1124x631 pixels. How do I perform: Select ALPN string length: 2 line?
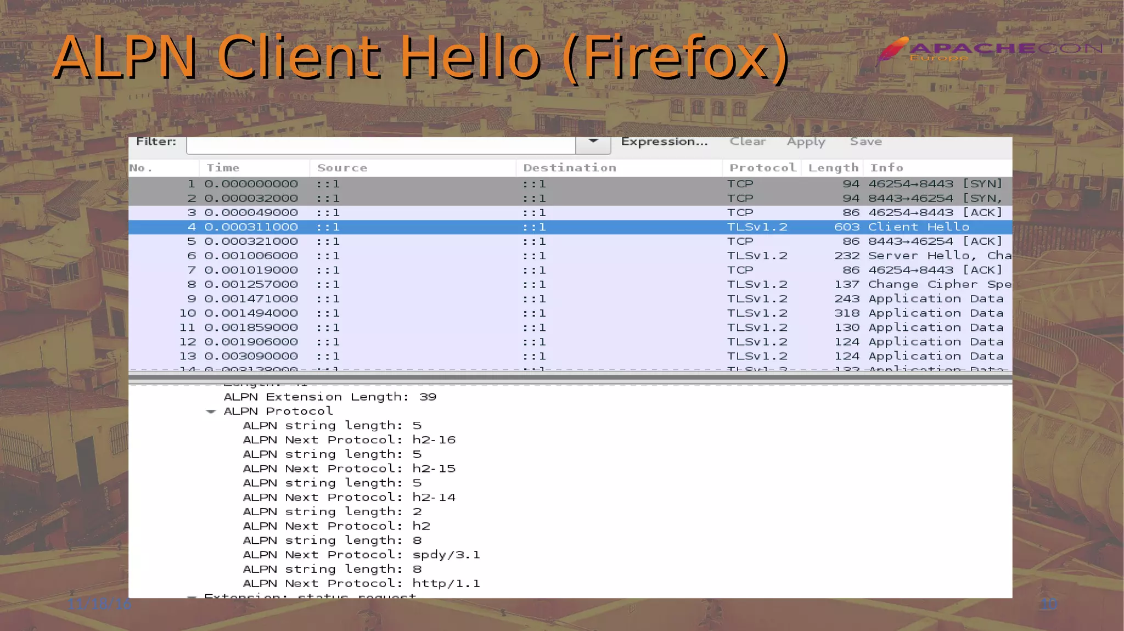(x=332, y=512)
